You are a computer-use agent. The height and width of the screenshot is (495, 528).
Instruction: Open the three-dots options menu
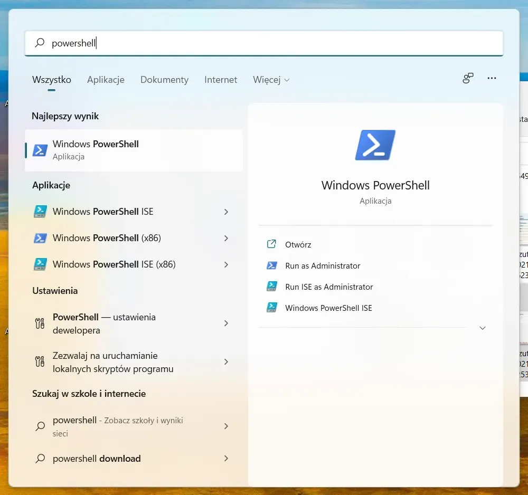click(x=492, y=78)
